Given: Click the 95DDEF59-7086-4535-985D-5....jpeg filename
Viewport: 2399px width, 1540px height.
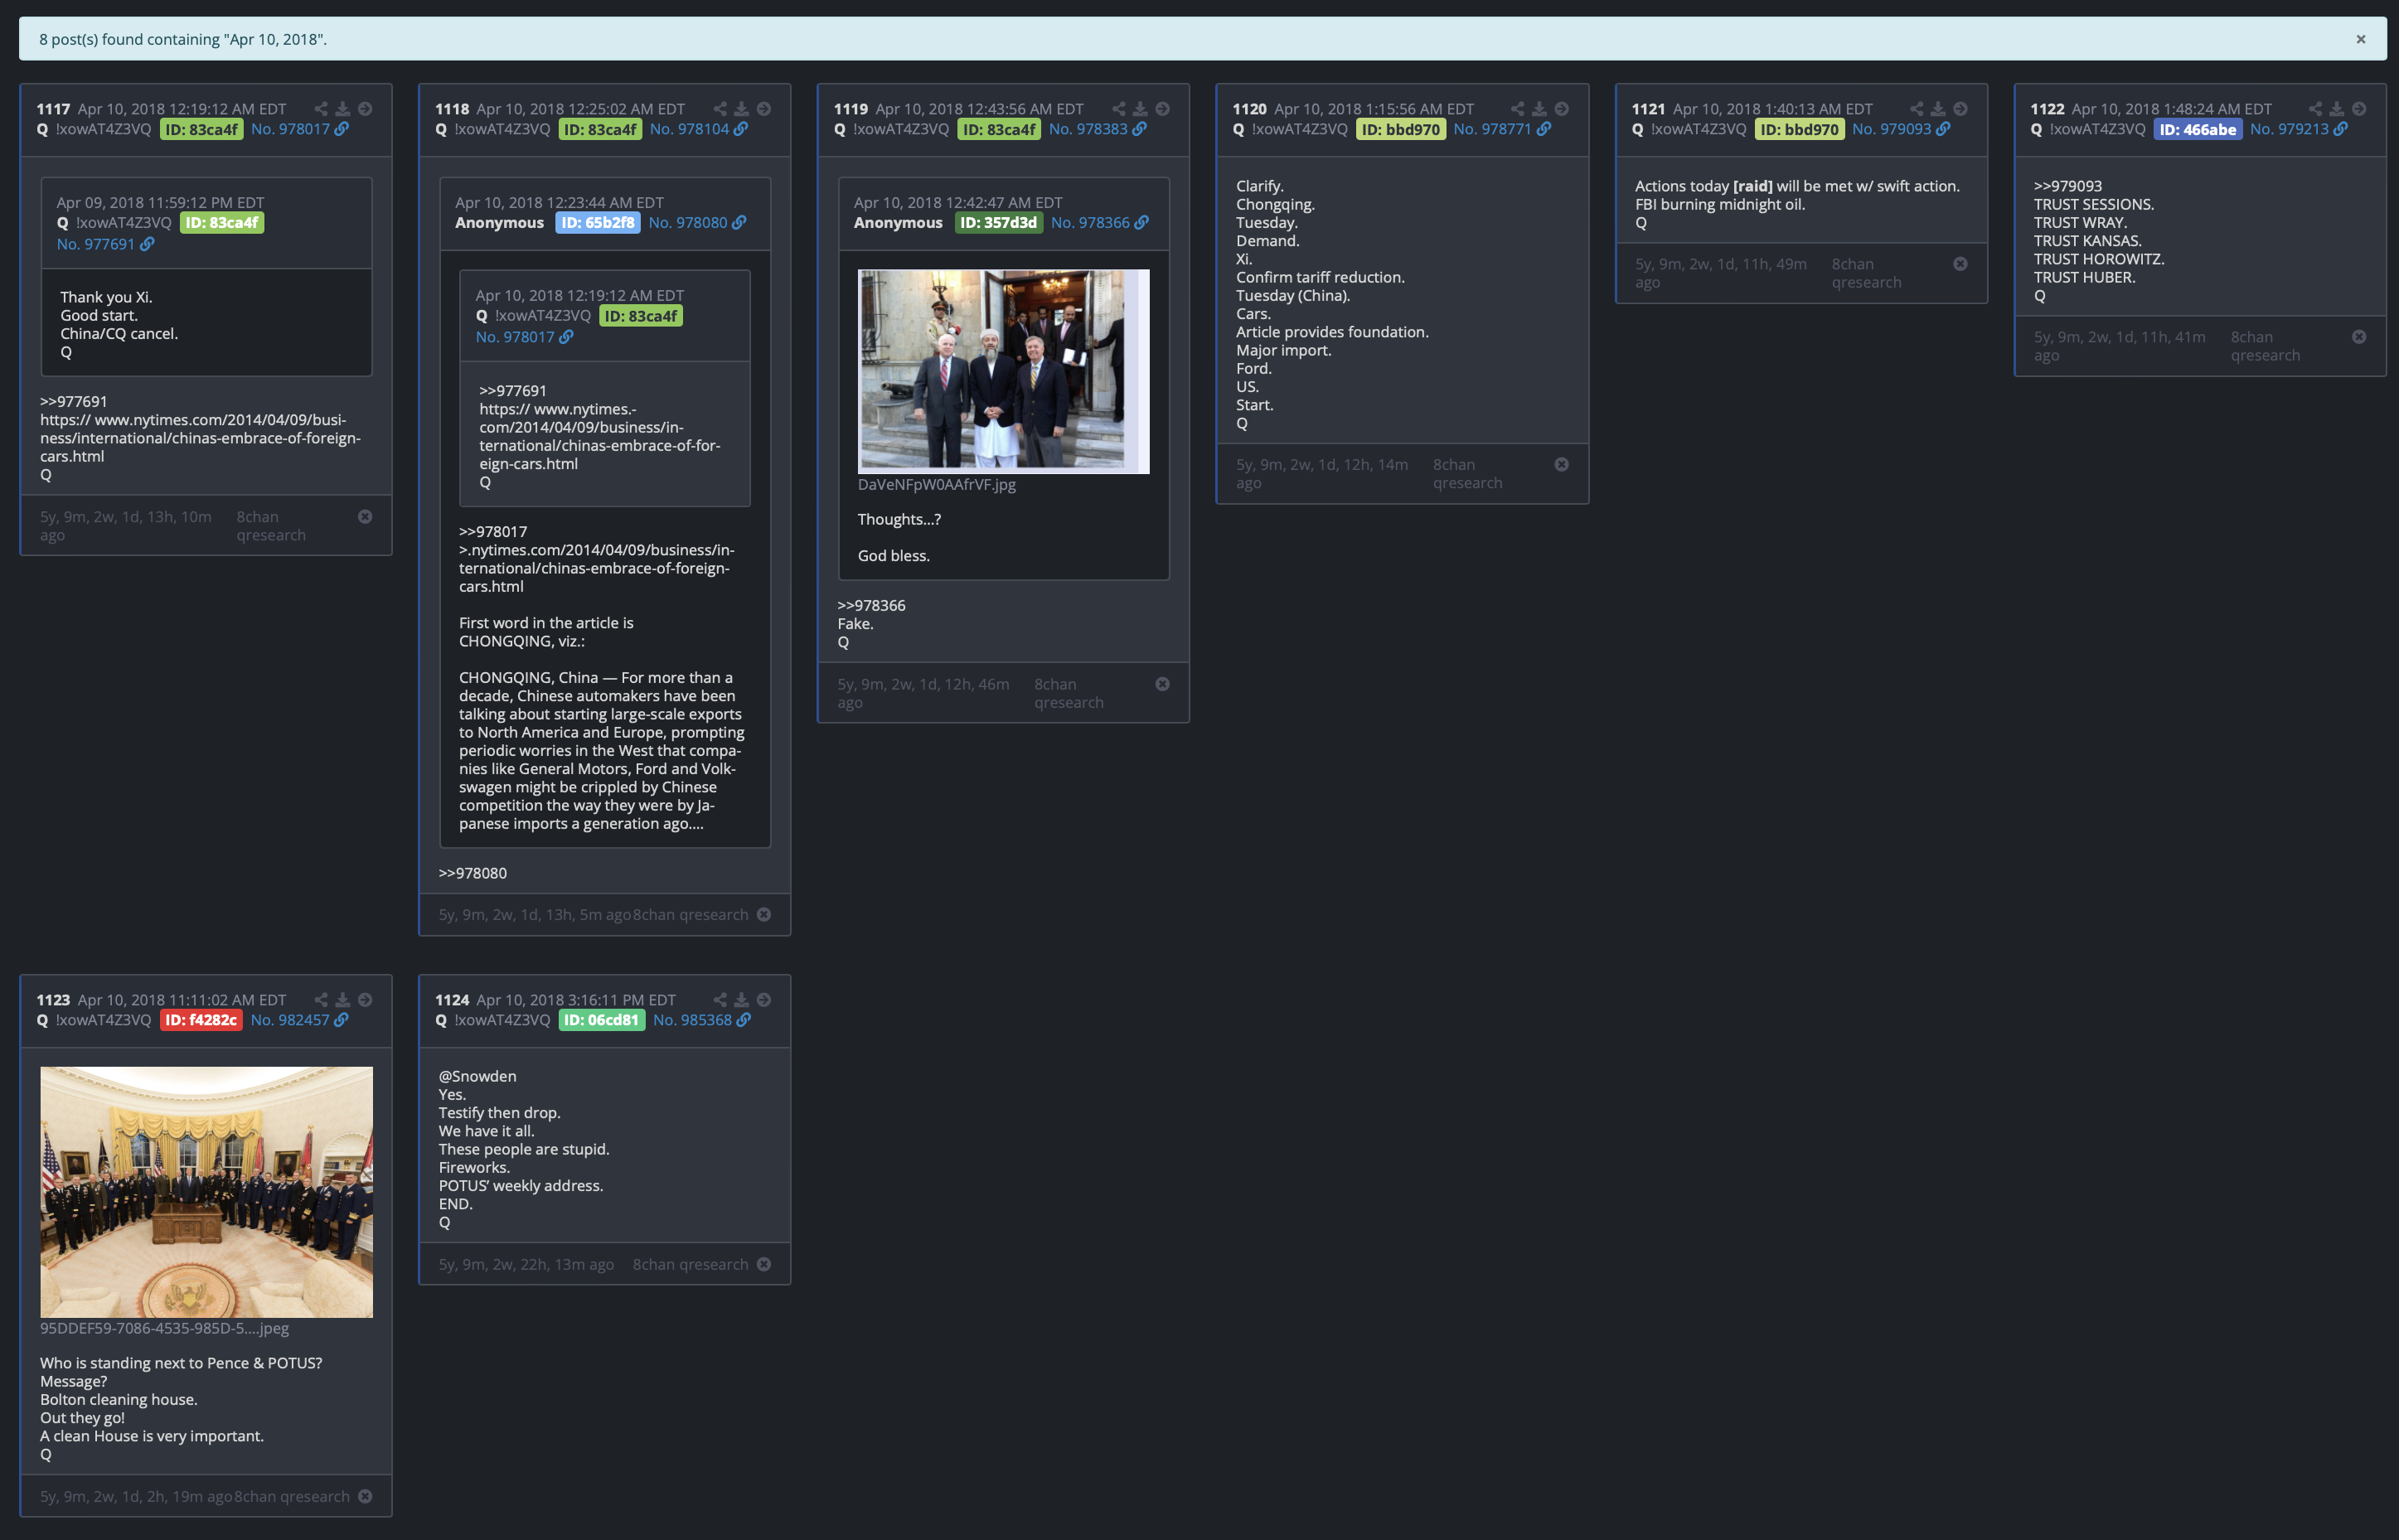Looking at the screenshot, I should click(164, 1329).
